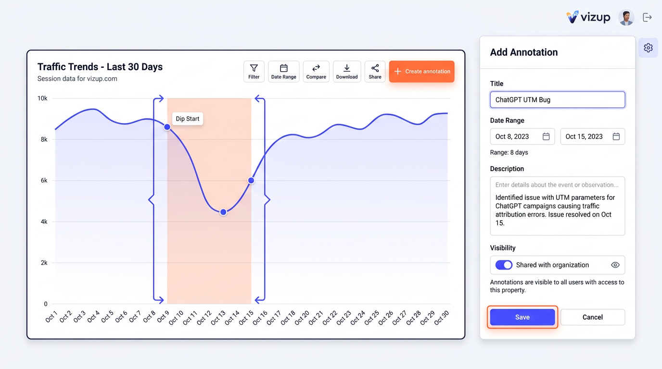Cancel the annotation
This screenshot has height=369, width=662.
point(593,317)
